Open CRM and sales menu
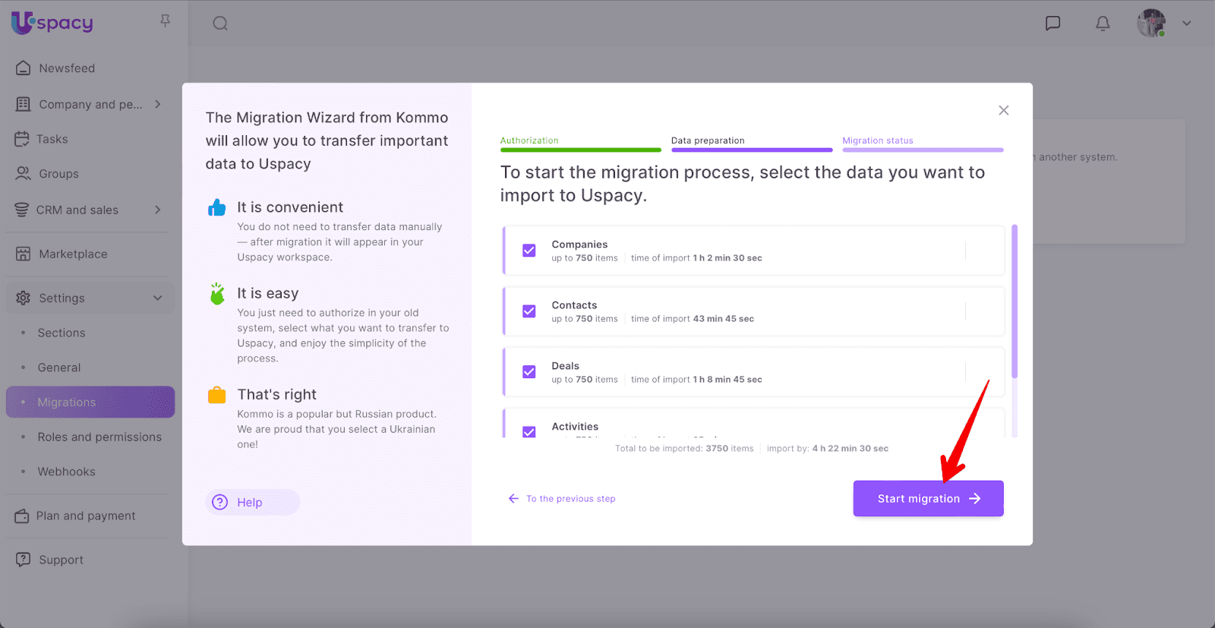The height and width of the screenshot is (628, 1215). tap(77, 210)
